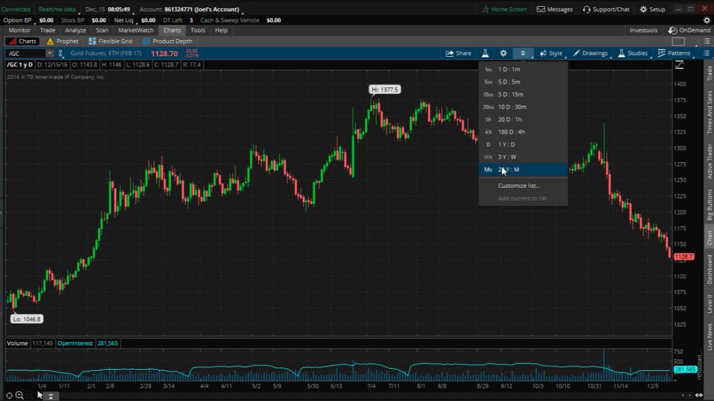This screenshot has width=714, height=401.
Task: Expand the symbol dropdown arrow
Action: click(50, 53)
